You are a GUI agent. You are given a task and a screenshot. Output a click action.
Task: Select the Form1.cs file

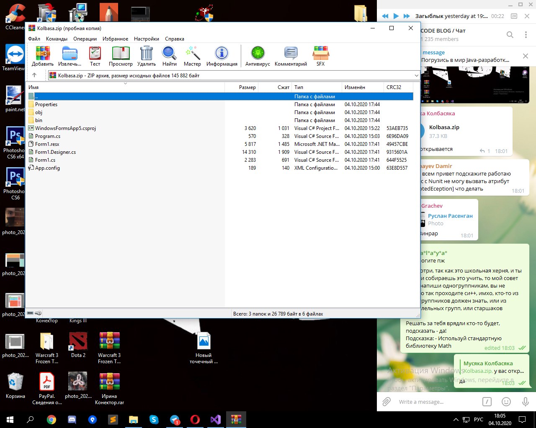pos(220,160)
